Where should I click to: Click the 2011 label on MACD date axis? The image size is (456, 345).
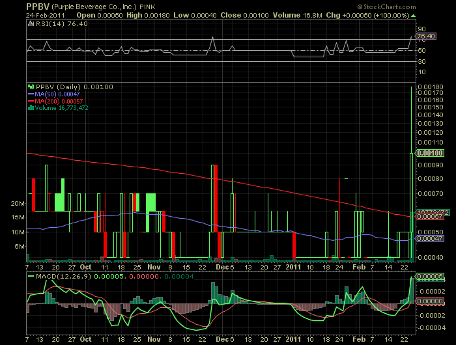point(293,339)
